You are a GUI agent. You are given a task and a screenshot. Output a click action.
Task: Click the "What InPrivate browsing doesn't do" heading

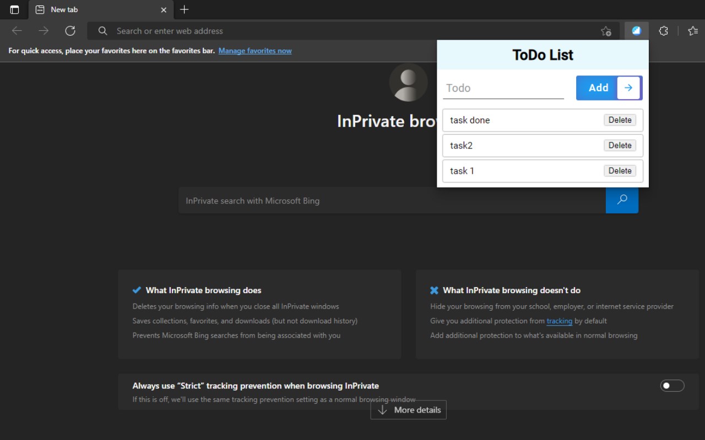tap(511, 290)
